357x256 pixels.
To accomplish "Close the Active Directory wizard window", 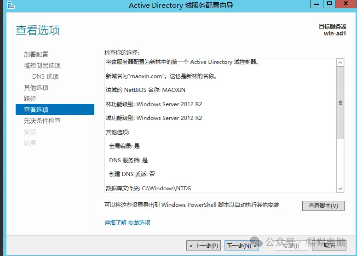I will click(x=345, y=4).
